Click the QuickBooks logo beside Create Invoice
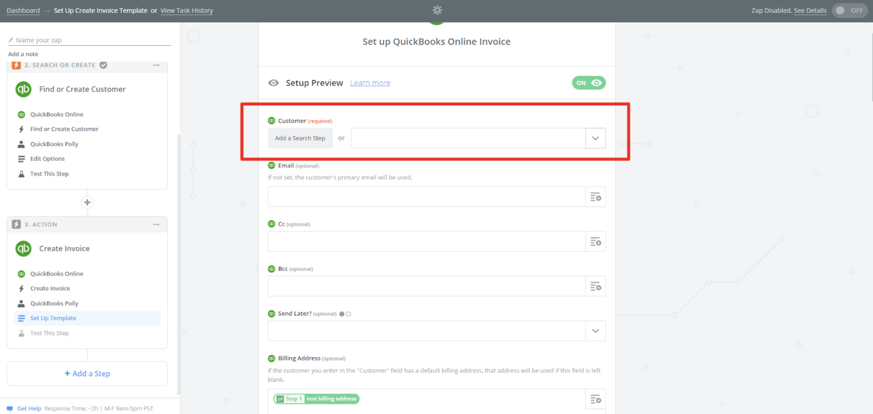Screen dimensions: 873x414 tap(24, 249)
